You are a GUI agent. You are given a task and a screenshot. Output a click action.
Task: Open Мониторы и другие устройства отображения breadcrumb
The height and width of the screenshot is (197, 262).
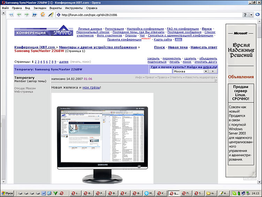98,47
